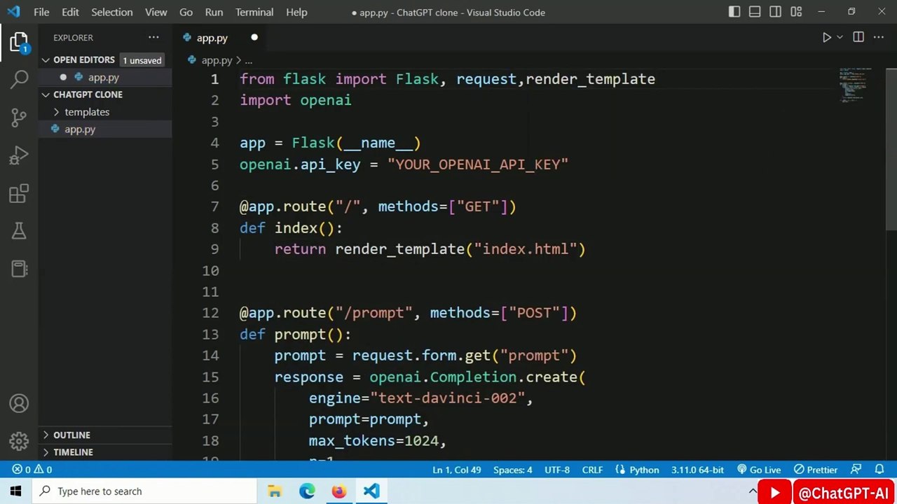
Task: Open editor More Actions ellipsis
Action: [879, 38]
